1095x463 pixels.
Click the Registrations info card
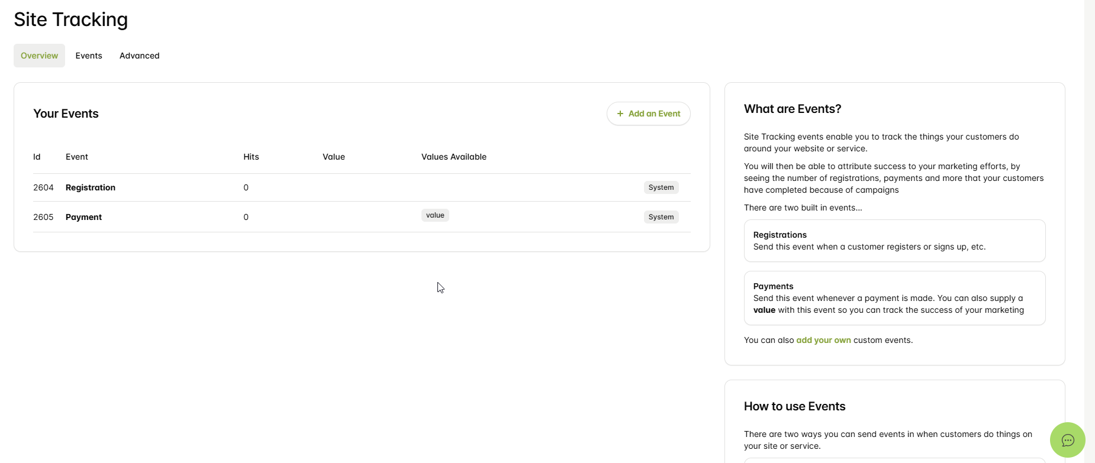tap(894, 241)
